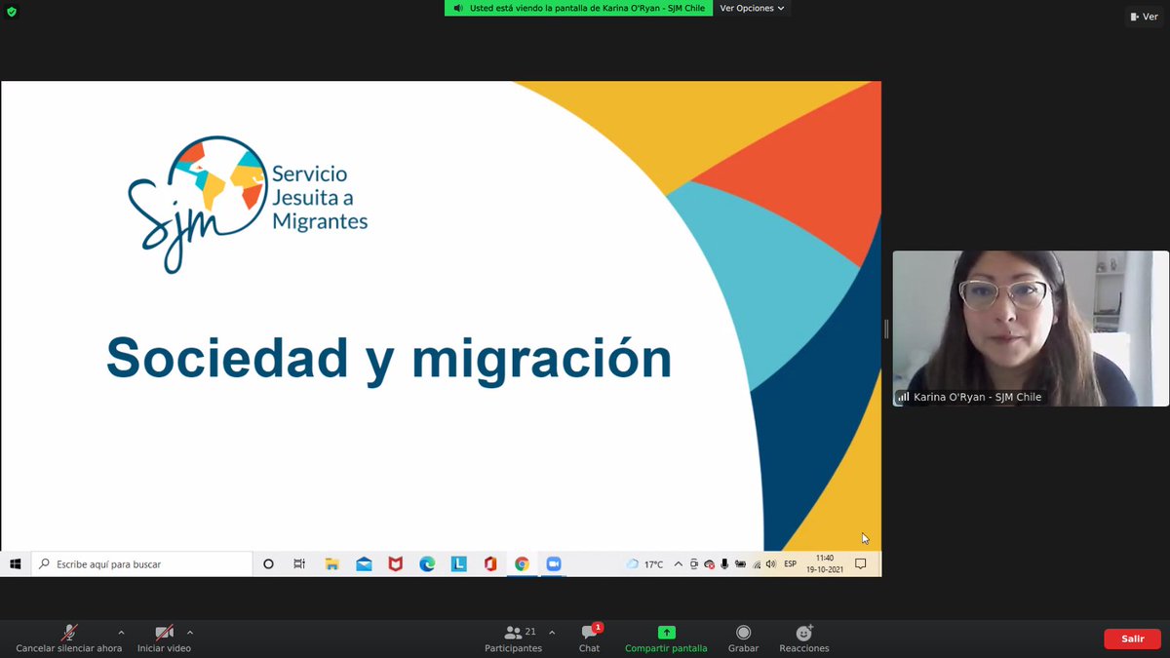Open Microsoft Edge in shared taskbar
Image resolution: width=1170 pixels, height=658 pixels.
(x=427, y=563)
